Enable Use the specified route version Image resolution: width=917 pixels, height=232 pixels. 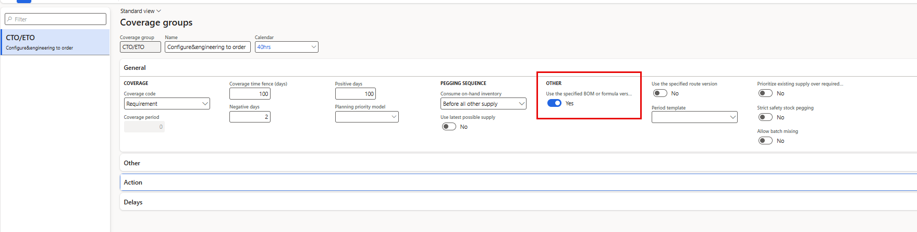[x=660, y=93]
